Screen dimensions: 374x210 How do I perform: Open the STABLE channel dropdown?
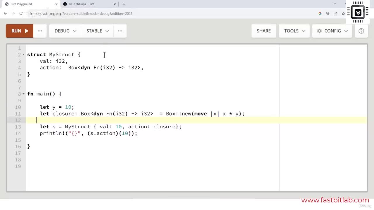[x=98, y=31]
